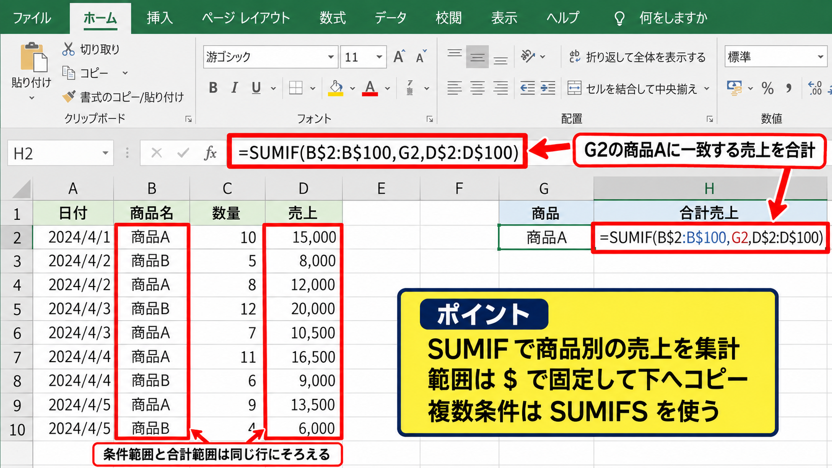Viewport: 832px width, 468px height.
Task: Apply the yellow fill color bucket
Action: click(336, 88)
